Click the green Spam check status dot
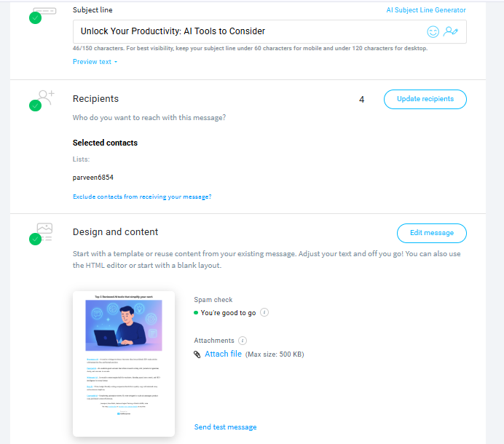 coord(196,313)
